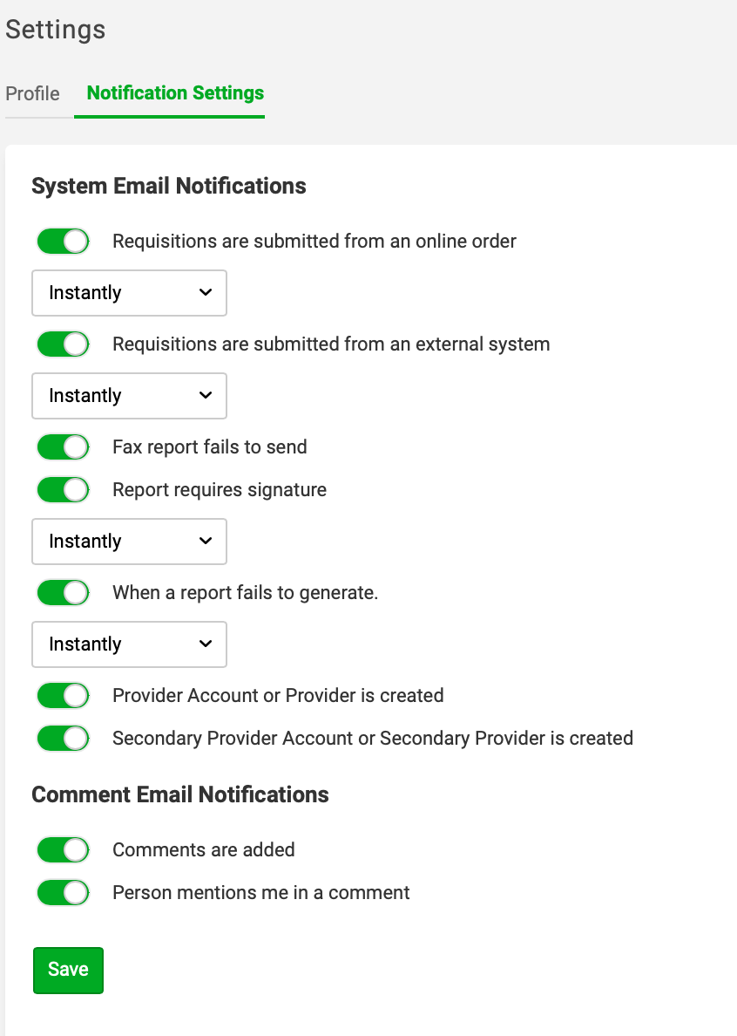
Task: Switch to the Profile tab
Action: [32, 93]
